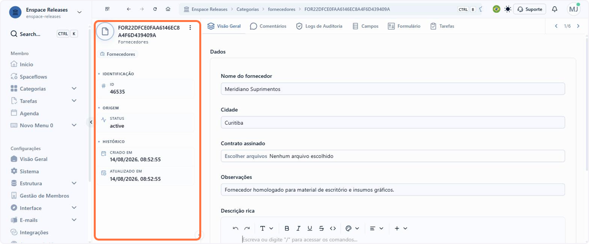Select the Visão Geral tab

[x=224, y=26]
